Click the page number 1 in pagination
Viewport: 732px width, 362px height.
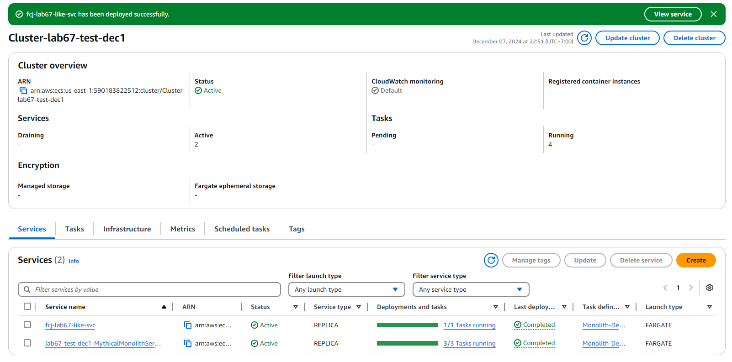[678, 288]
